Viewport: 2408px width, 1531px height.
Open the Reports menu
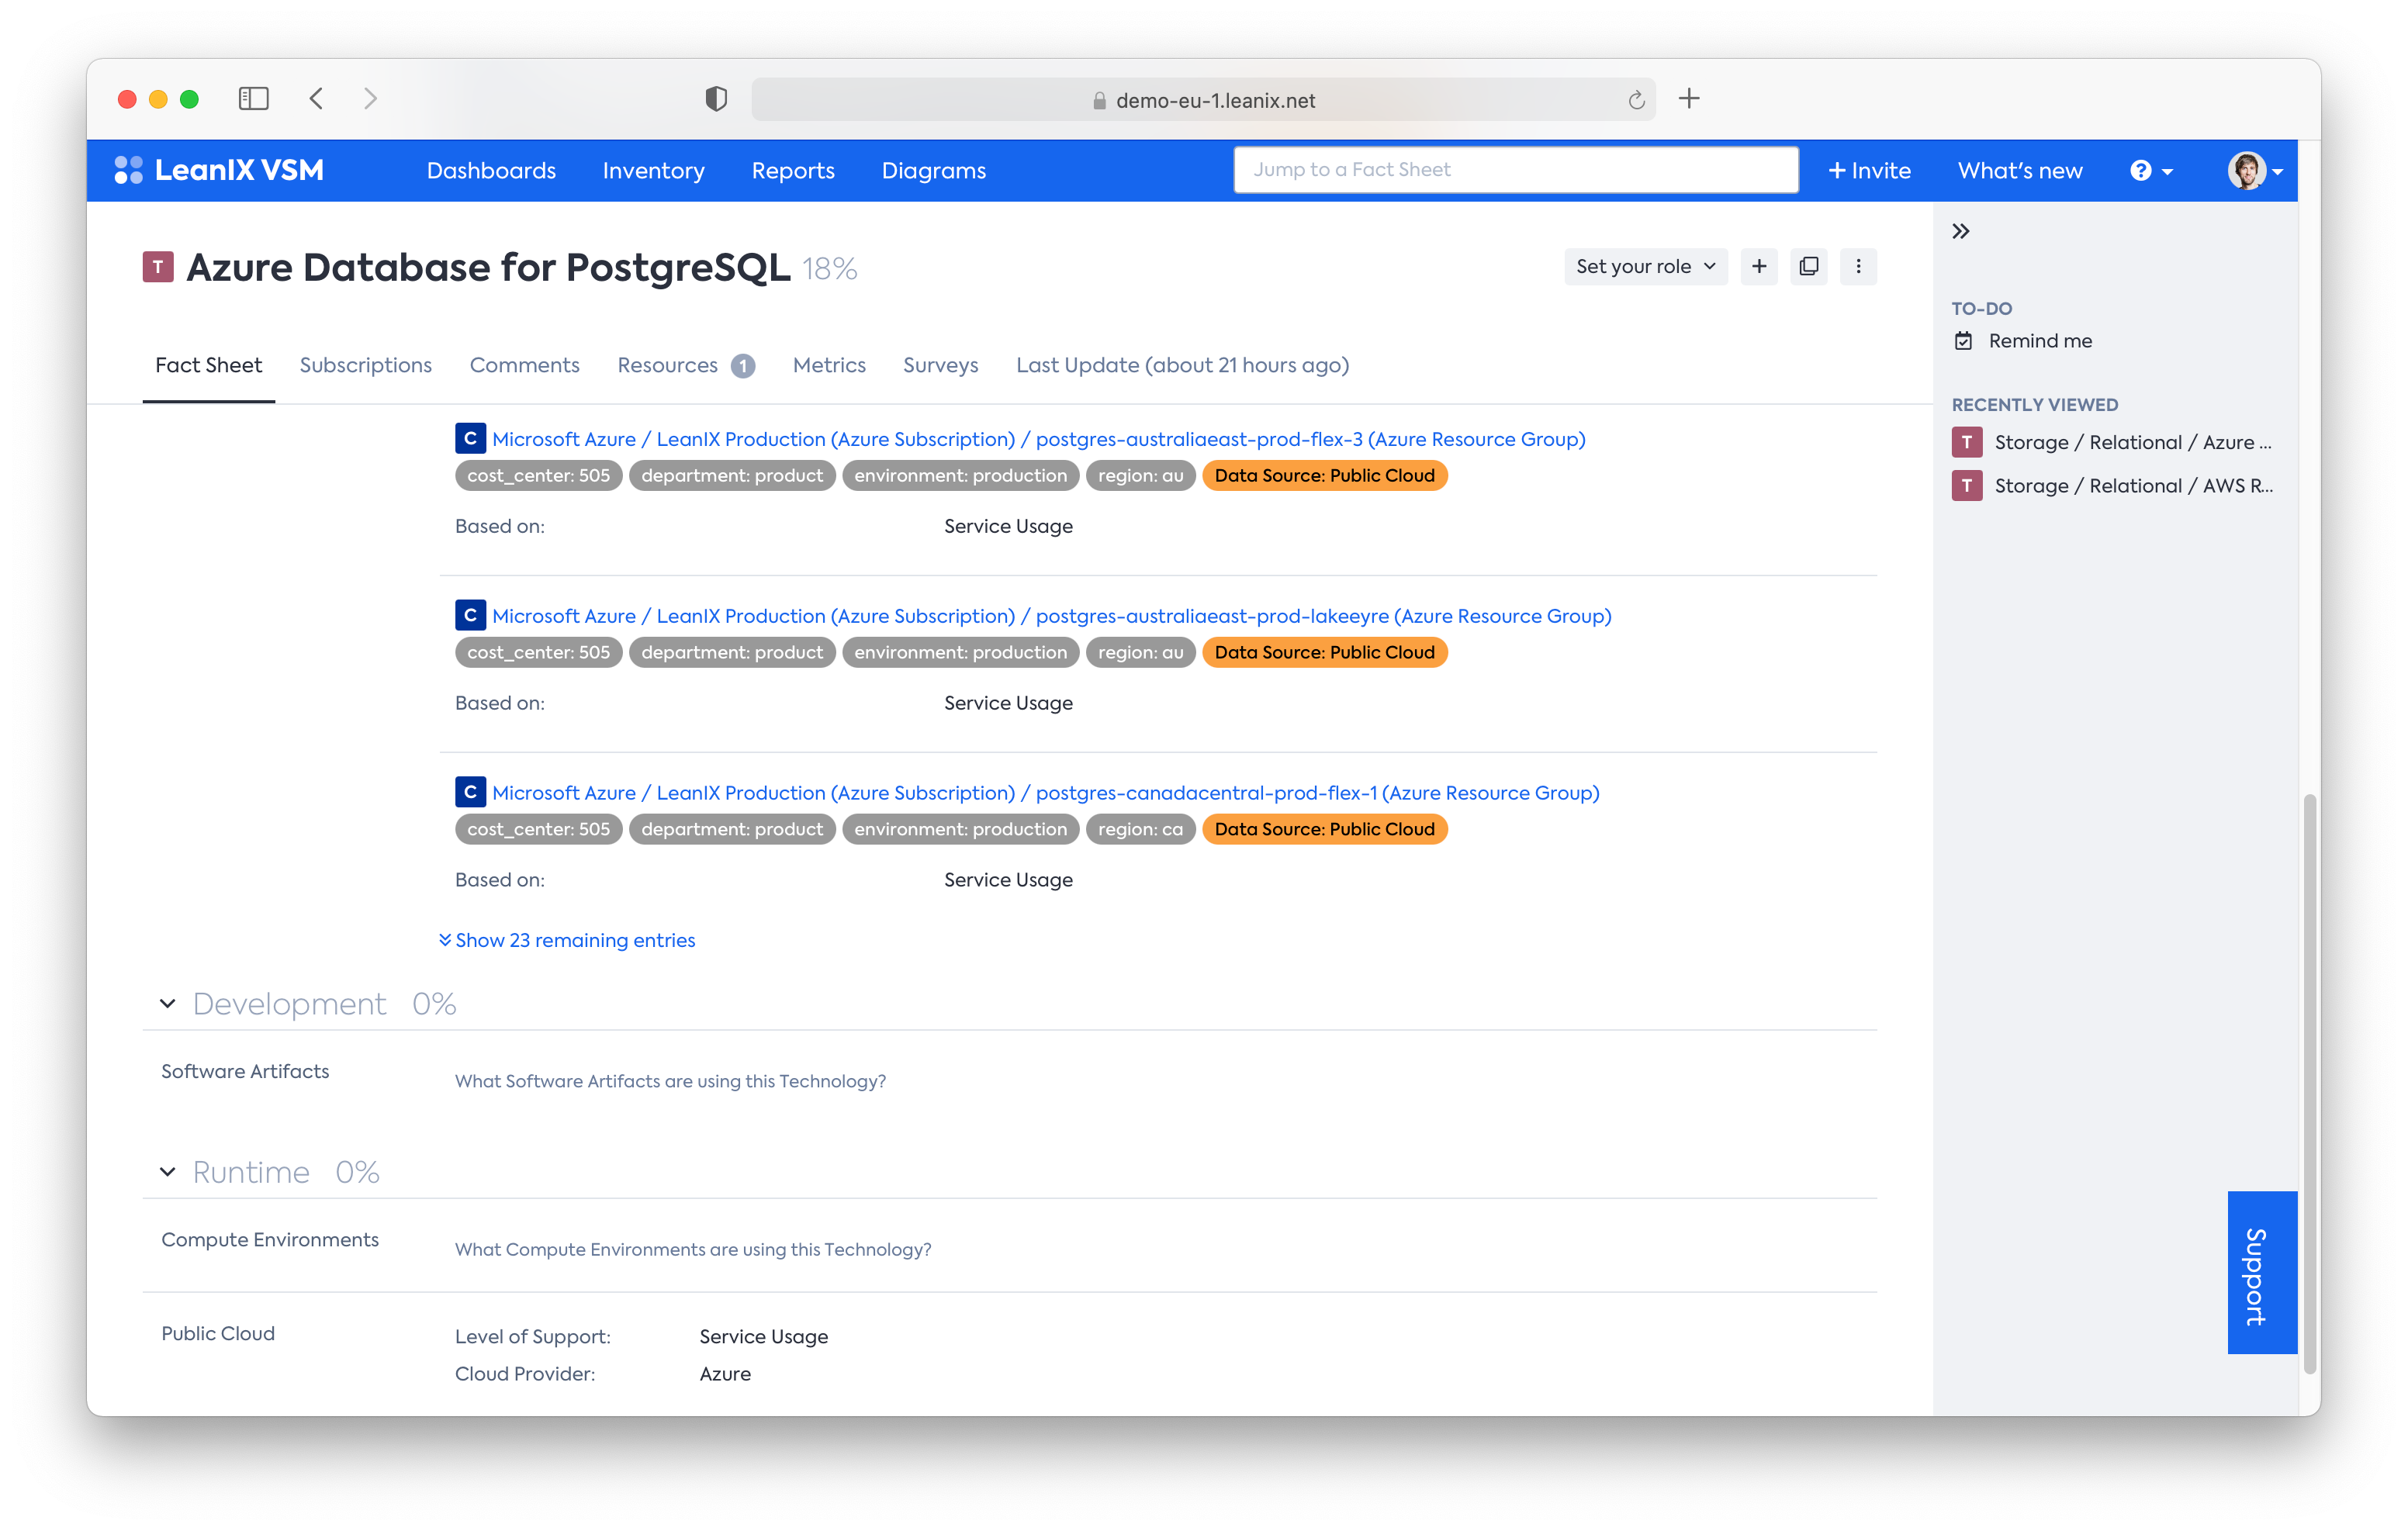(793, 171)
